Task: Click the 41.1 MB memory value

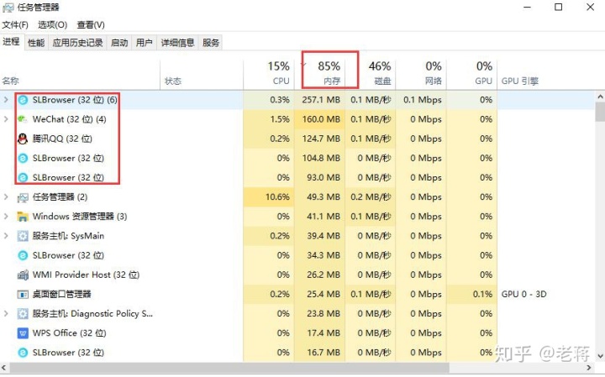Action: click(x=324, y=217)
